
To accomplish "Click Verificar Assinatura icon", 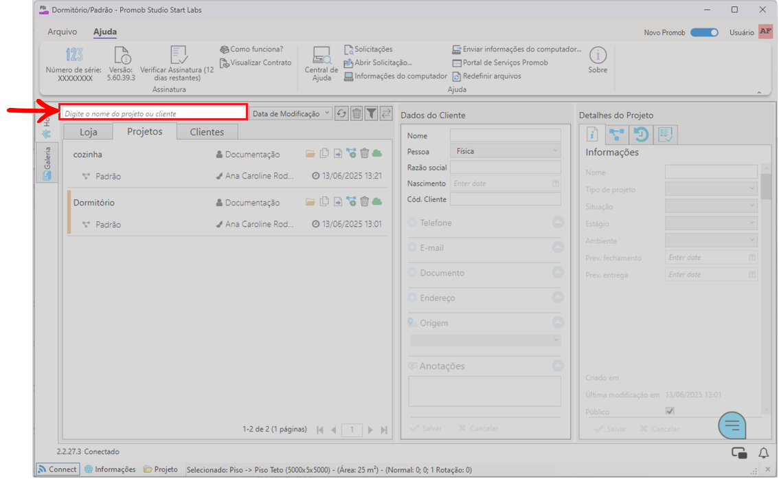I will 179,55.
